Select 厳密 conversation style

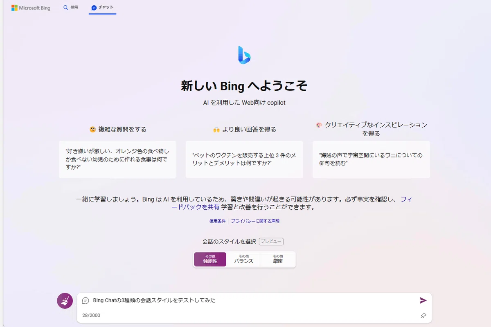pyautogui.click(x=278, y=259)
